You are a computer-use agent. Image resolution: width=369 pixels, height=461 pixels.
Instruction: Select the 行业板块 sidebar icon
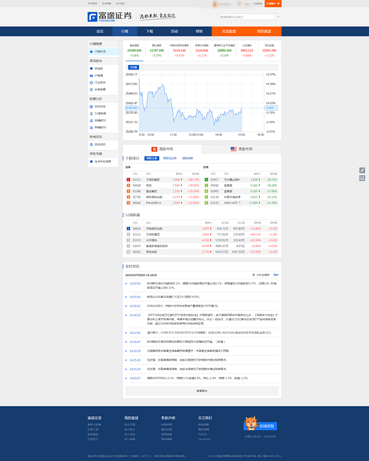91,82
